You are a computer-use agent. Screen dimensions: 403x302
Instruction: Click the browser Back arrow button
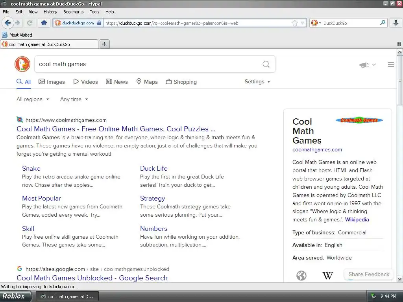[8, 23]
